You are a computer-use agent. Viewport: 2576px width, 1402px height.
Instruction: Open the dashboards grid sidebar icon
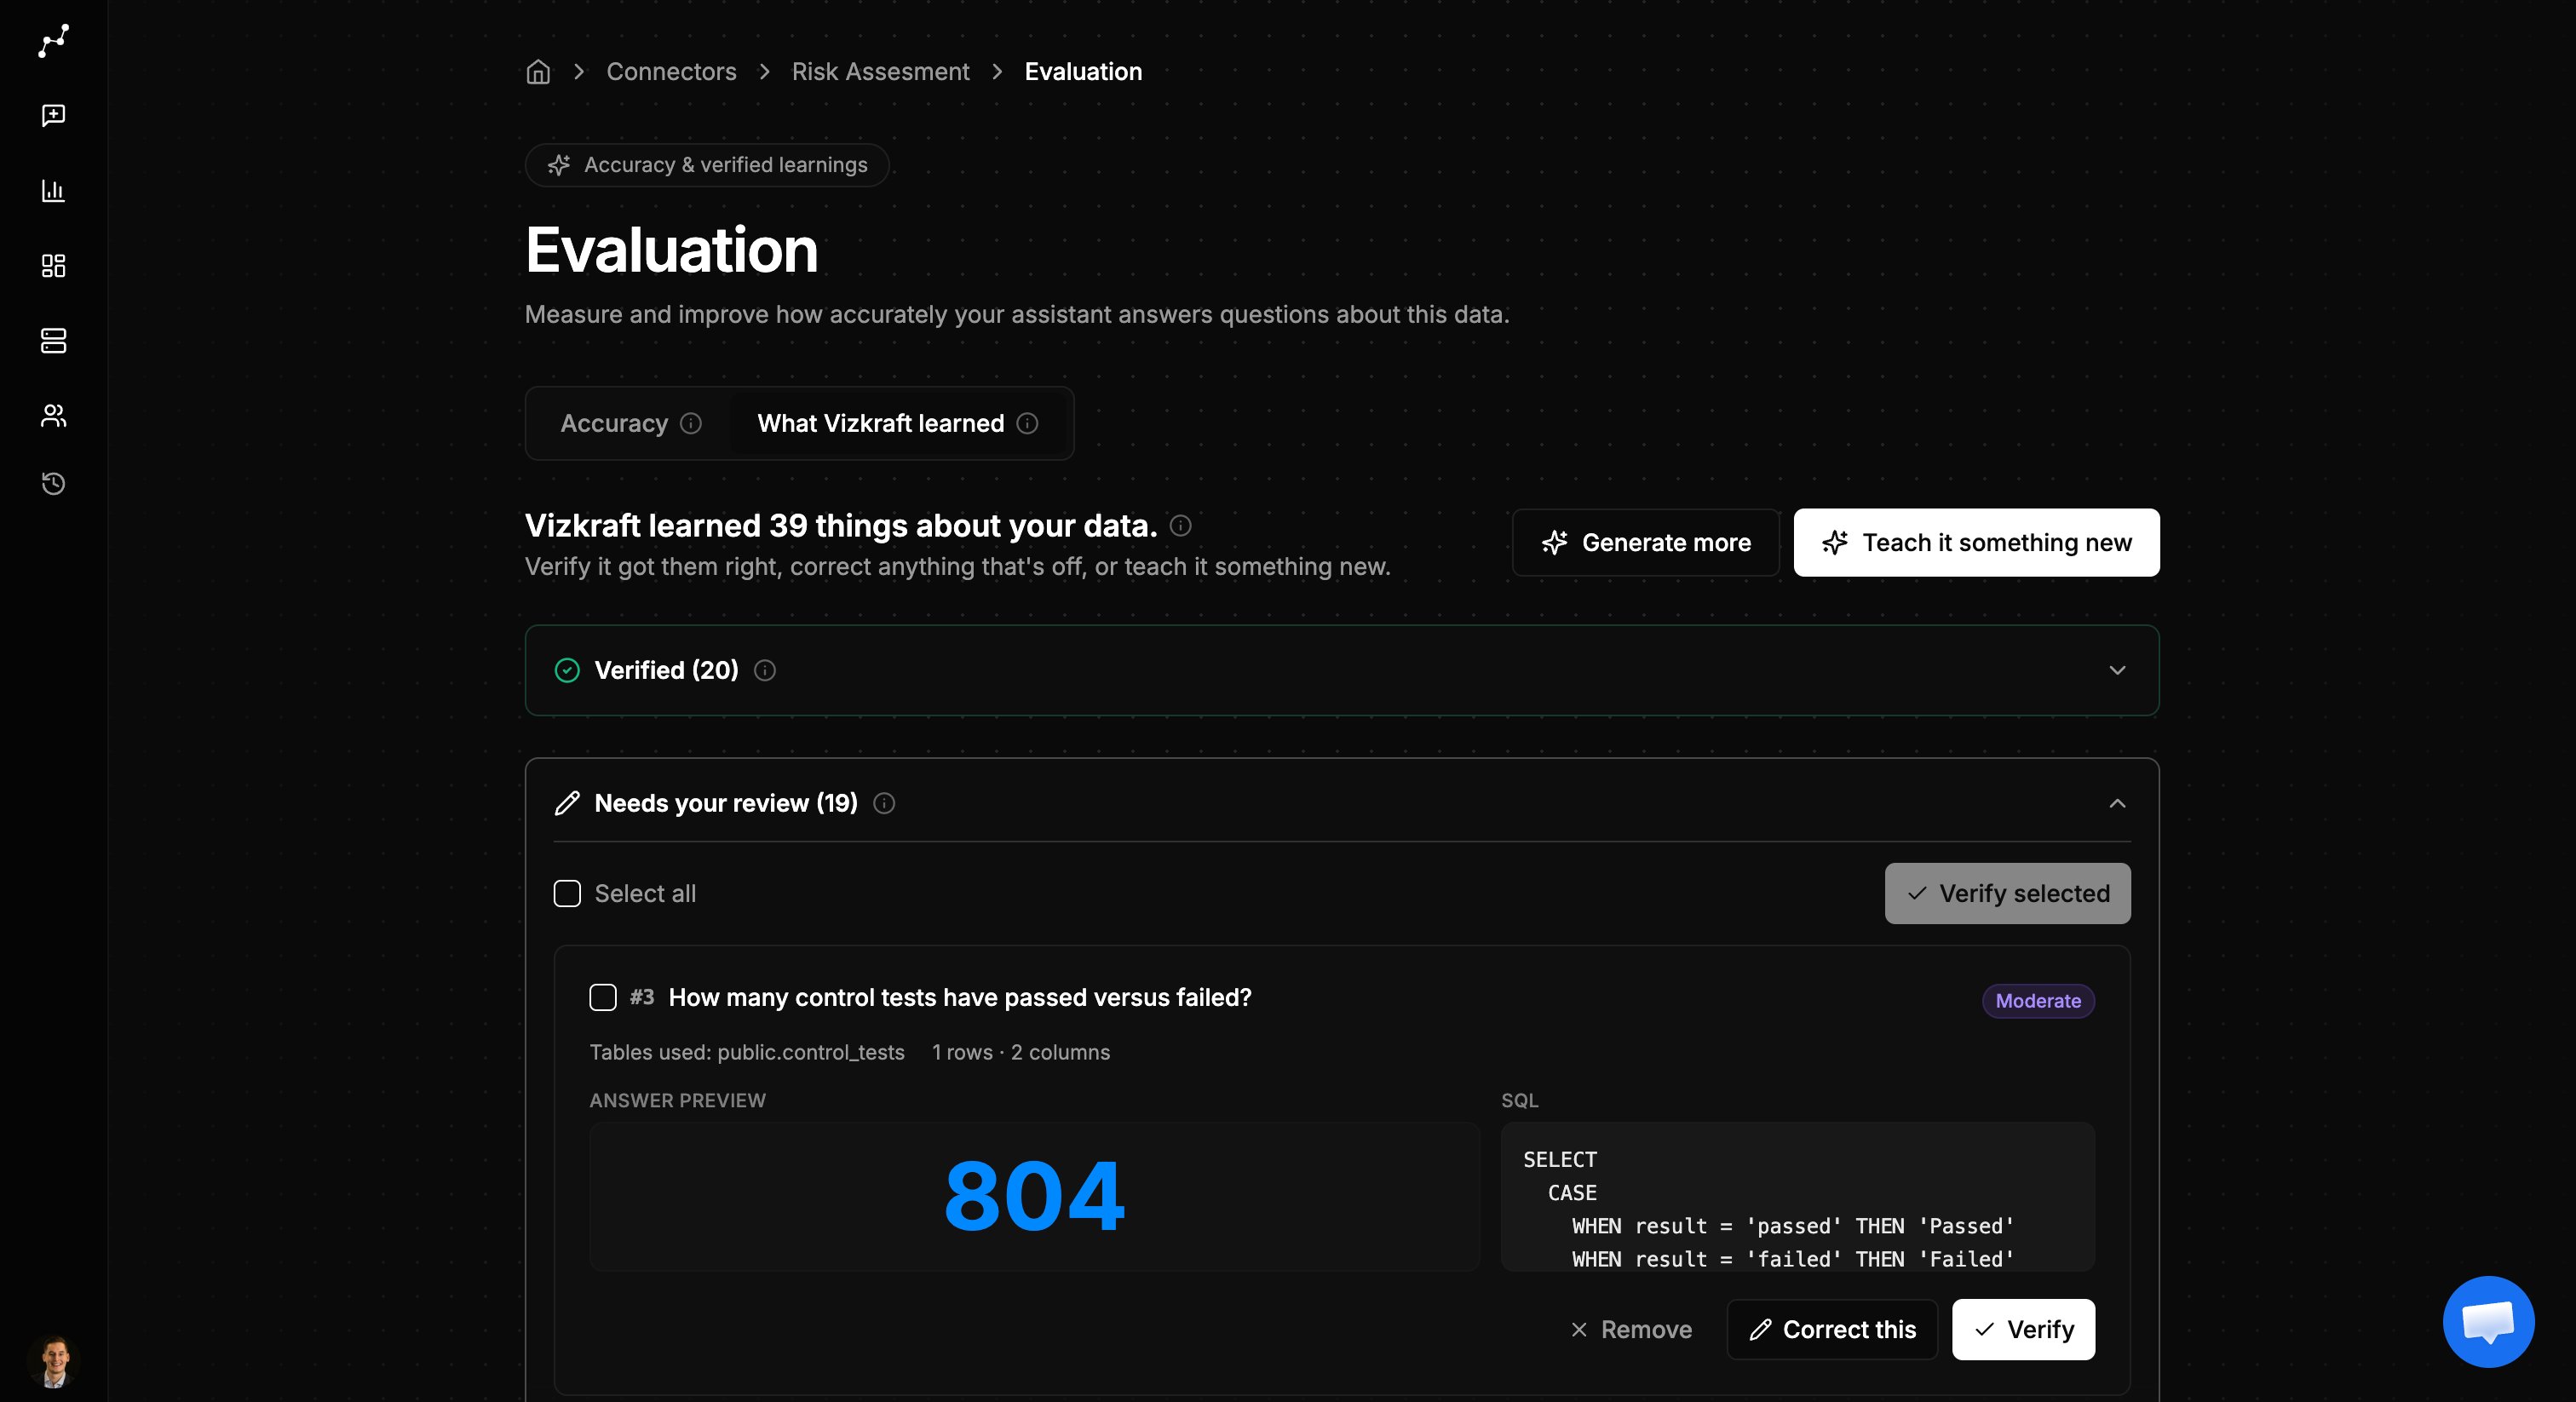54,265
